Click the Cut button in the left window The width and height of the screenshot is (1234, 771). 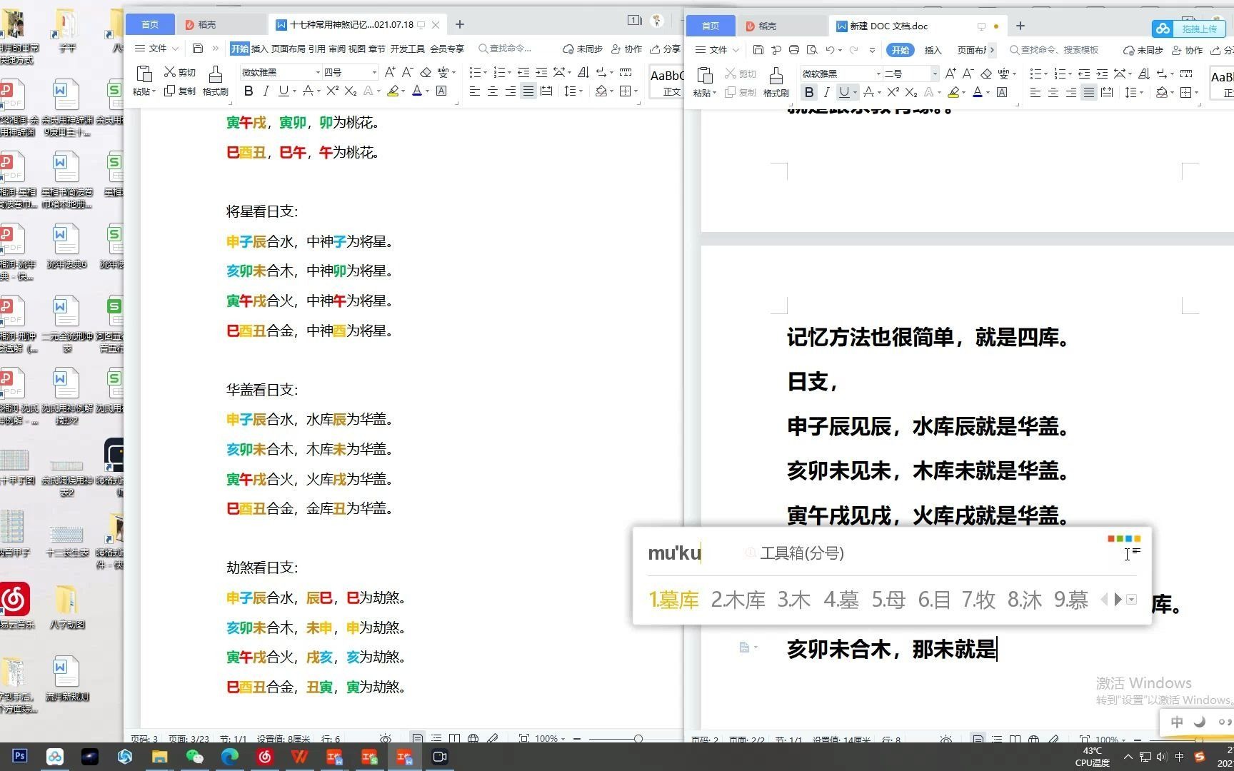tap(179, 72)
